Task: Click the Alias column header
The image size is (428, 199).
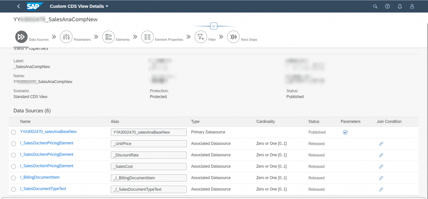Action: click(115, 121)
